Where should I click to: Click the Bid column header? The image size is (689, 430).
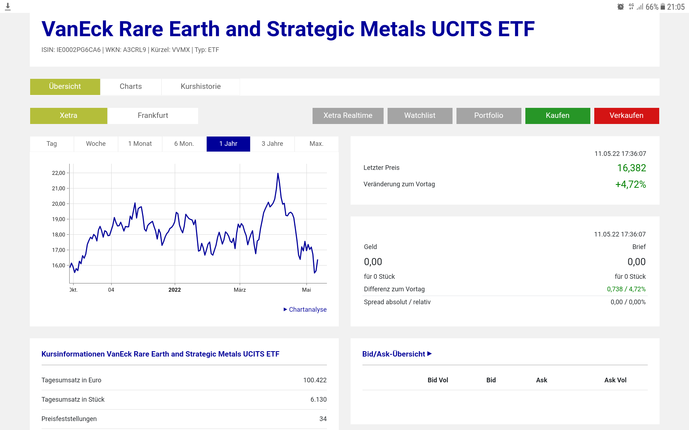pyautogui.click(x=491, y=380)
